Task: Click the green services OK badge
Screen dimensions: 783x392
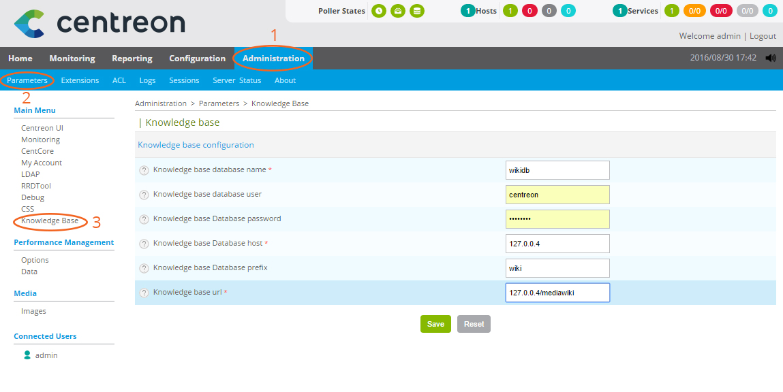Action: (x=672, y=10)
